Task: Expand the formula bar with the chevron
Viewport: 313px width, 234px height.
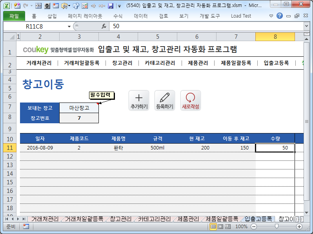Action: [306, 26]
